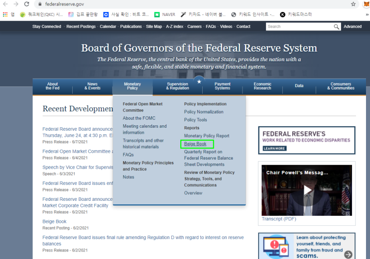Open the FAQs link in the top bar
The width and height of the screenshot is (370, 259).
point(211,27)
